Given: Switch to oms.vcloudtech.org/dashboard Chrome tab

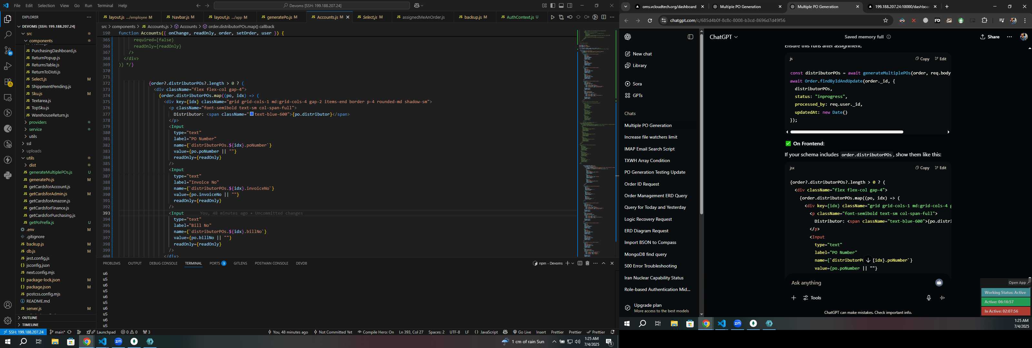Looking at the screenshot, I should [670, 6].
